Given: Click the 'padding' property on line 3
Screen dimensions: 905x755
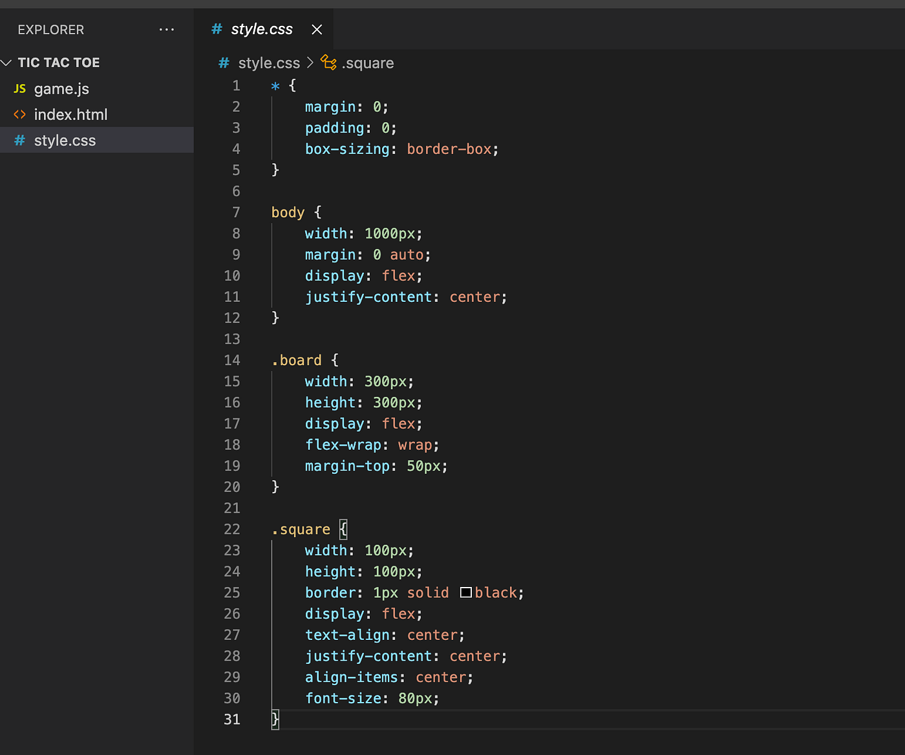Looking at the screenshot, I should [x=335, y=127].
